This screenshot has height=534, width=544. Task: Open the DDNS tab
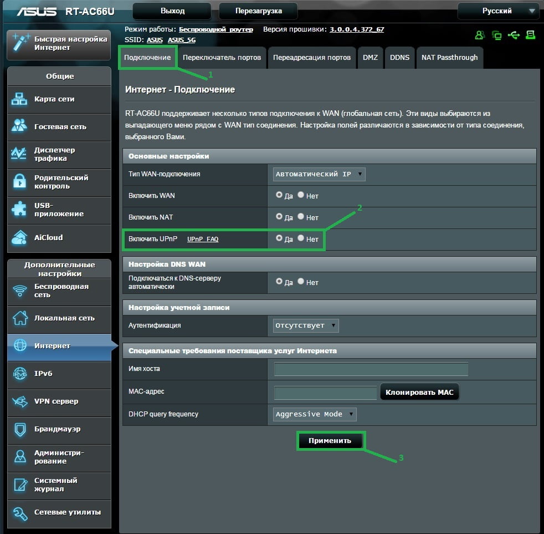399,58
